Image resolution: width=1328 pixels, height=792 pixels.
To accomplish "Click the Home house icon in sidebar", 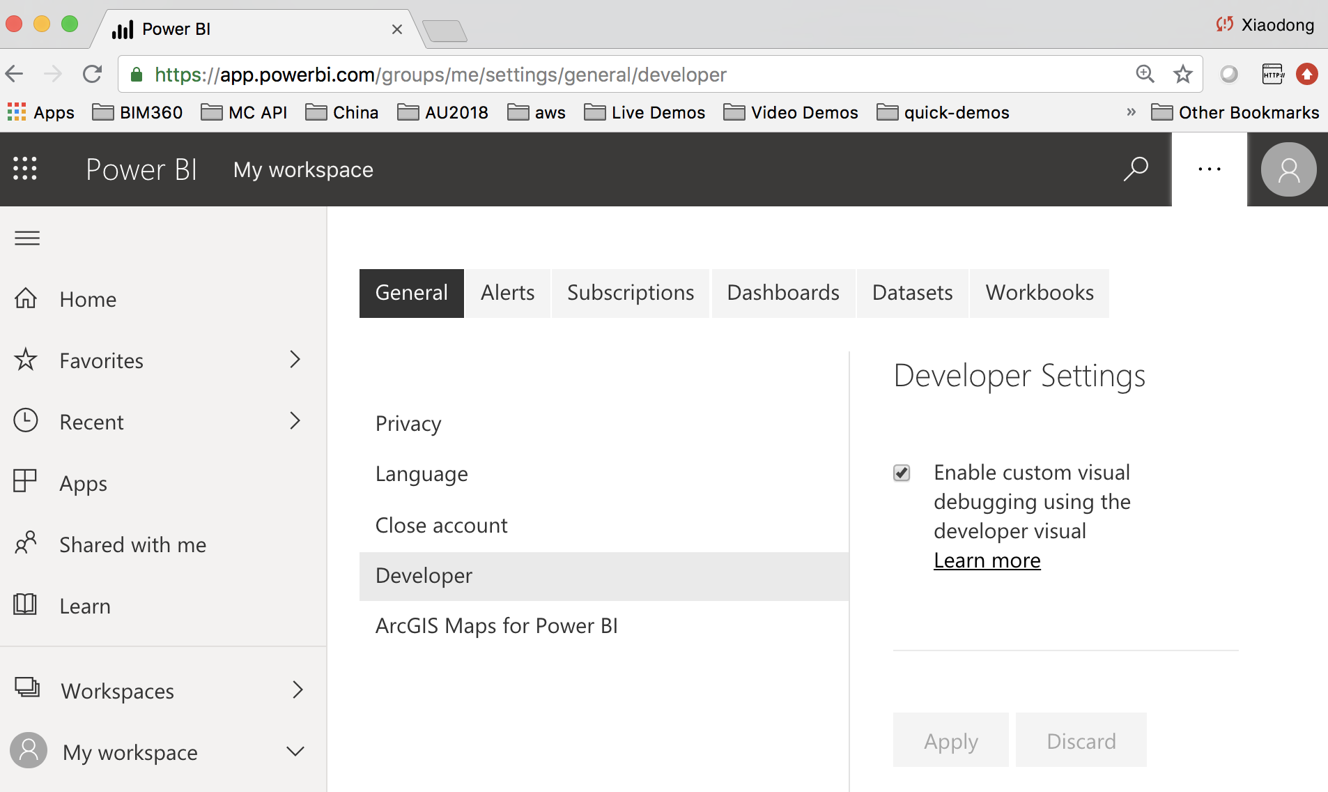I will (x=26, y=298).
